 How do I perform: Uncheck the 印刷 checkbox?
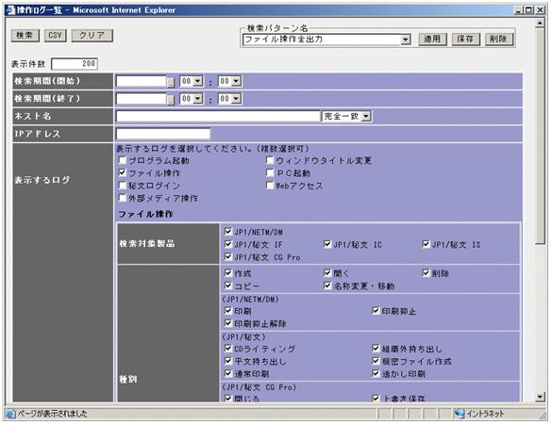pos(228,311)
